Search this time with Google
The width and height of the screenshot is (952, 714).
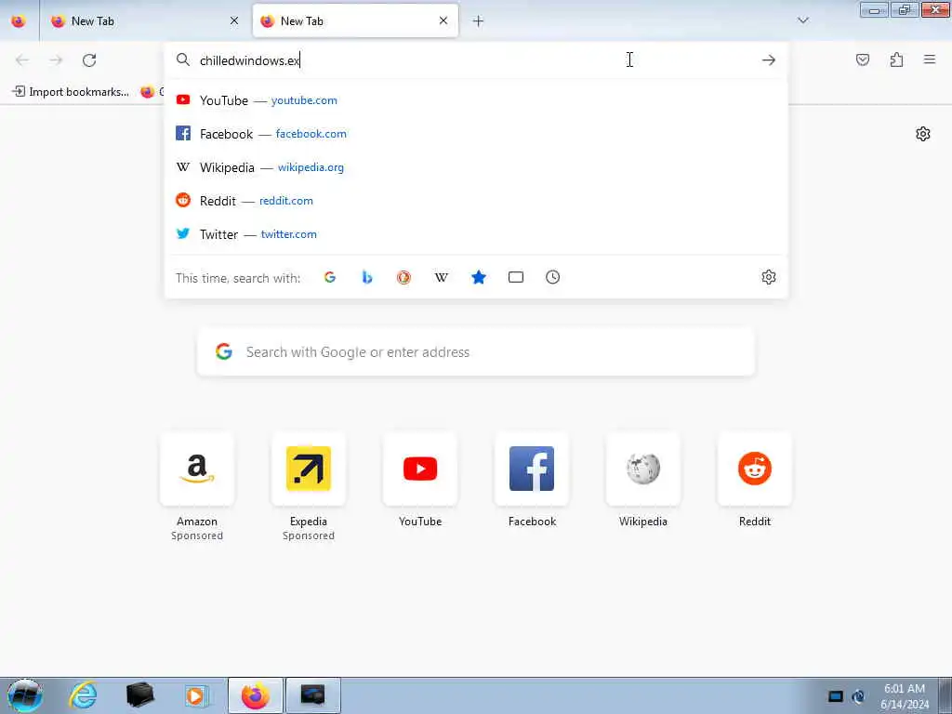pos(330,277)
